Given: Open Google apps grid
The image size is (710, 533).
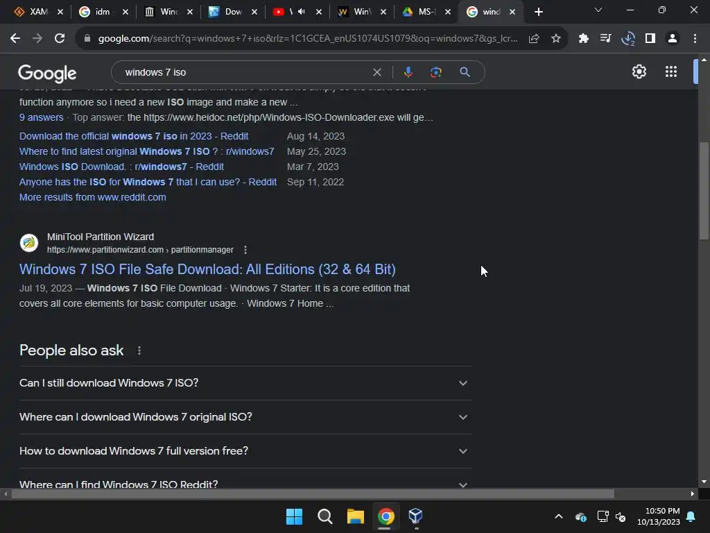Looking at the screenshot, I should tap(671, 71).
